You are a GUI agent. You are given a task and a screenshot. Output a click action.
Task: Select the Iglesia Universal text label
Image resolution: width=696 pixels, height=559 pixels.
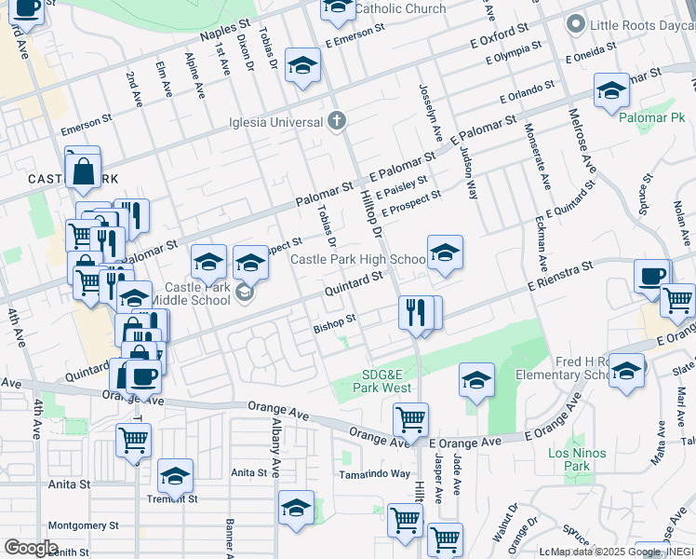click(x=275, y=122)
